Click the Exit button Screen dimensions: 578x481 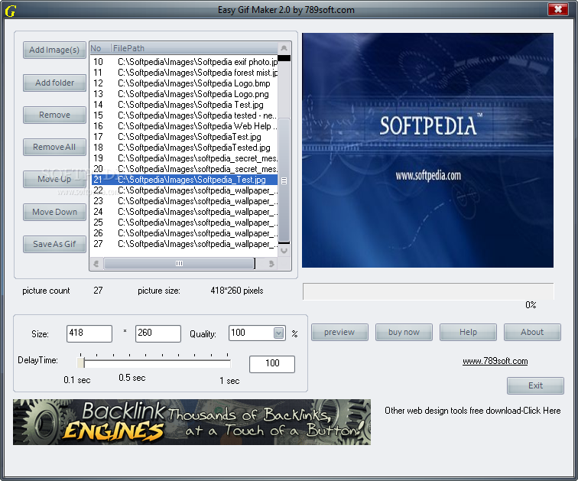535,385
